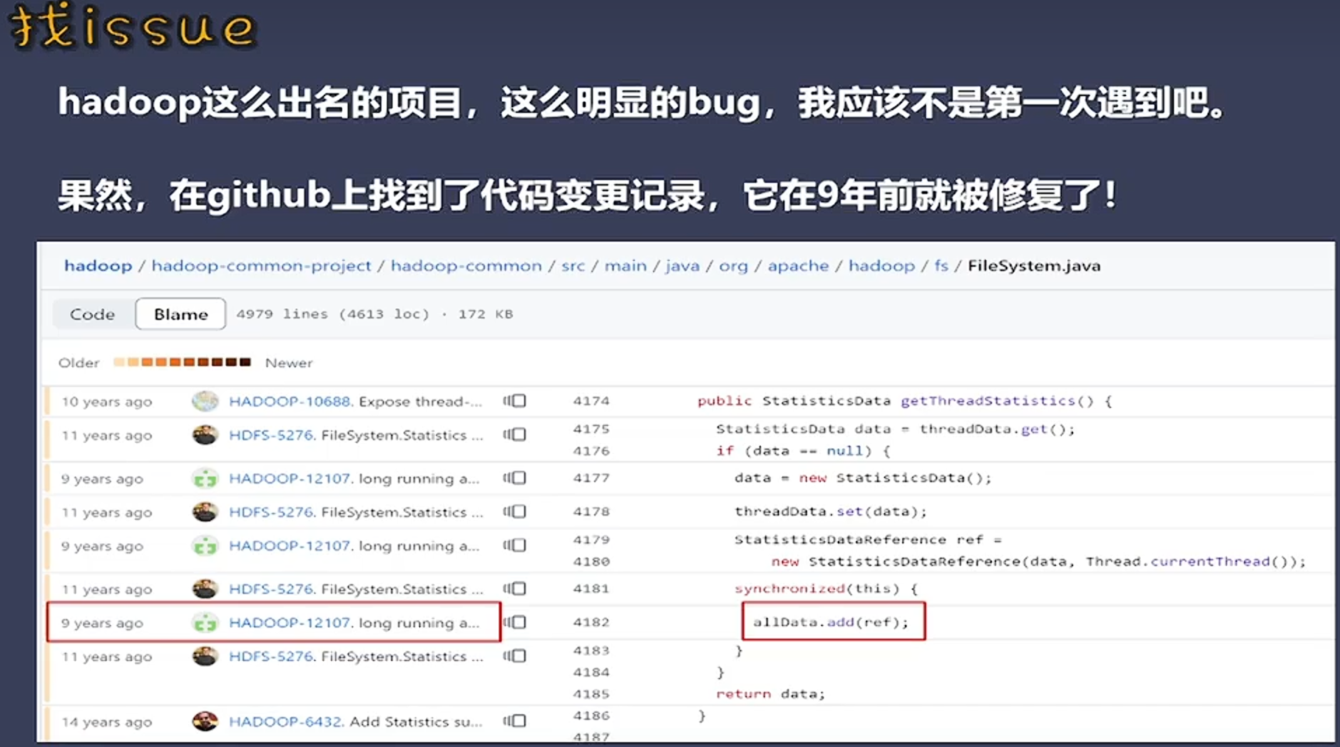Click reblame icon next to HADOOP-6432 row

click(x=514, y=721)
